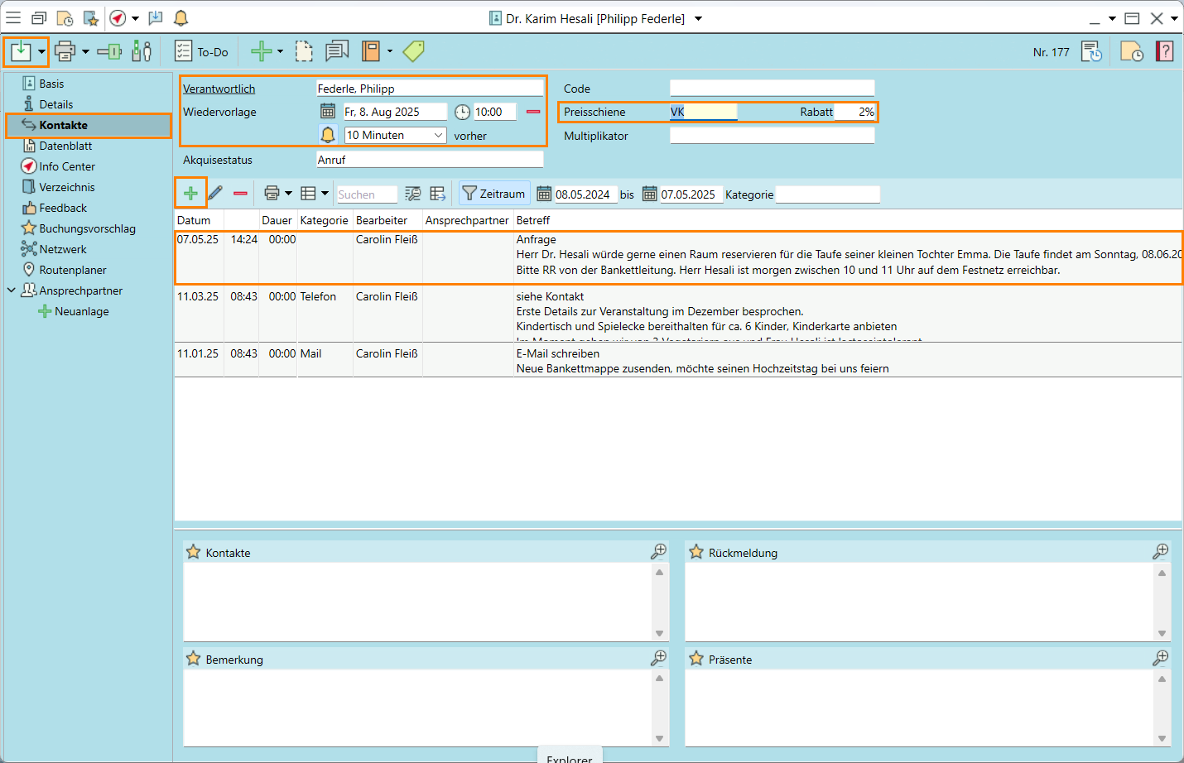Toggle the Zeitraum filter button
The width and height of the screenshot is (1184, 763).
[x=493, y=194]
